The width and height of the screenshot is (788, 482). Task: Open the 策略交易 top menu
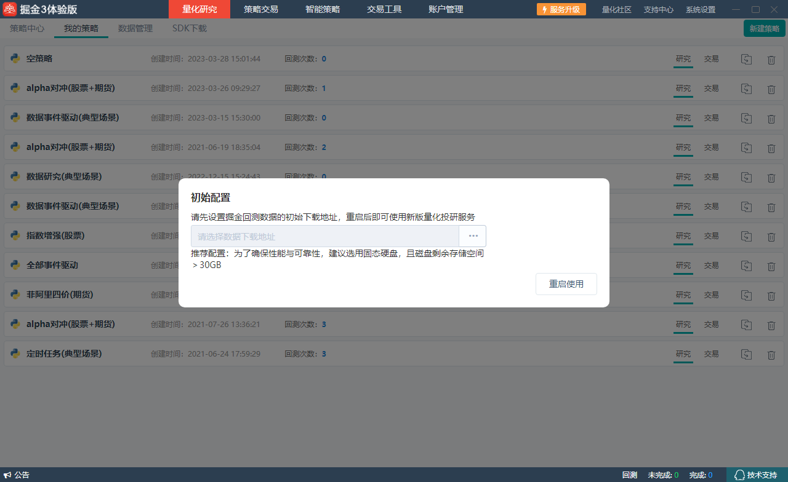[260, 9]
